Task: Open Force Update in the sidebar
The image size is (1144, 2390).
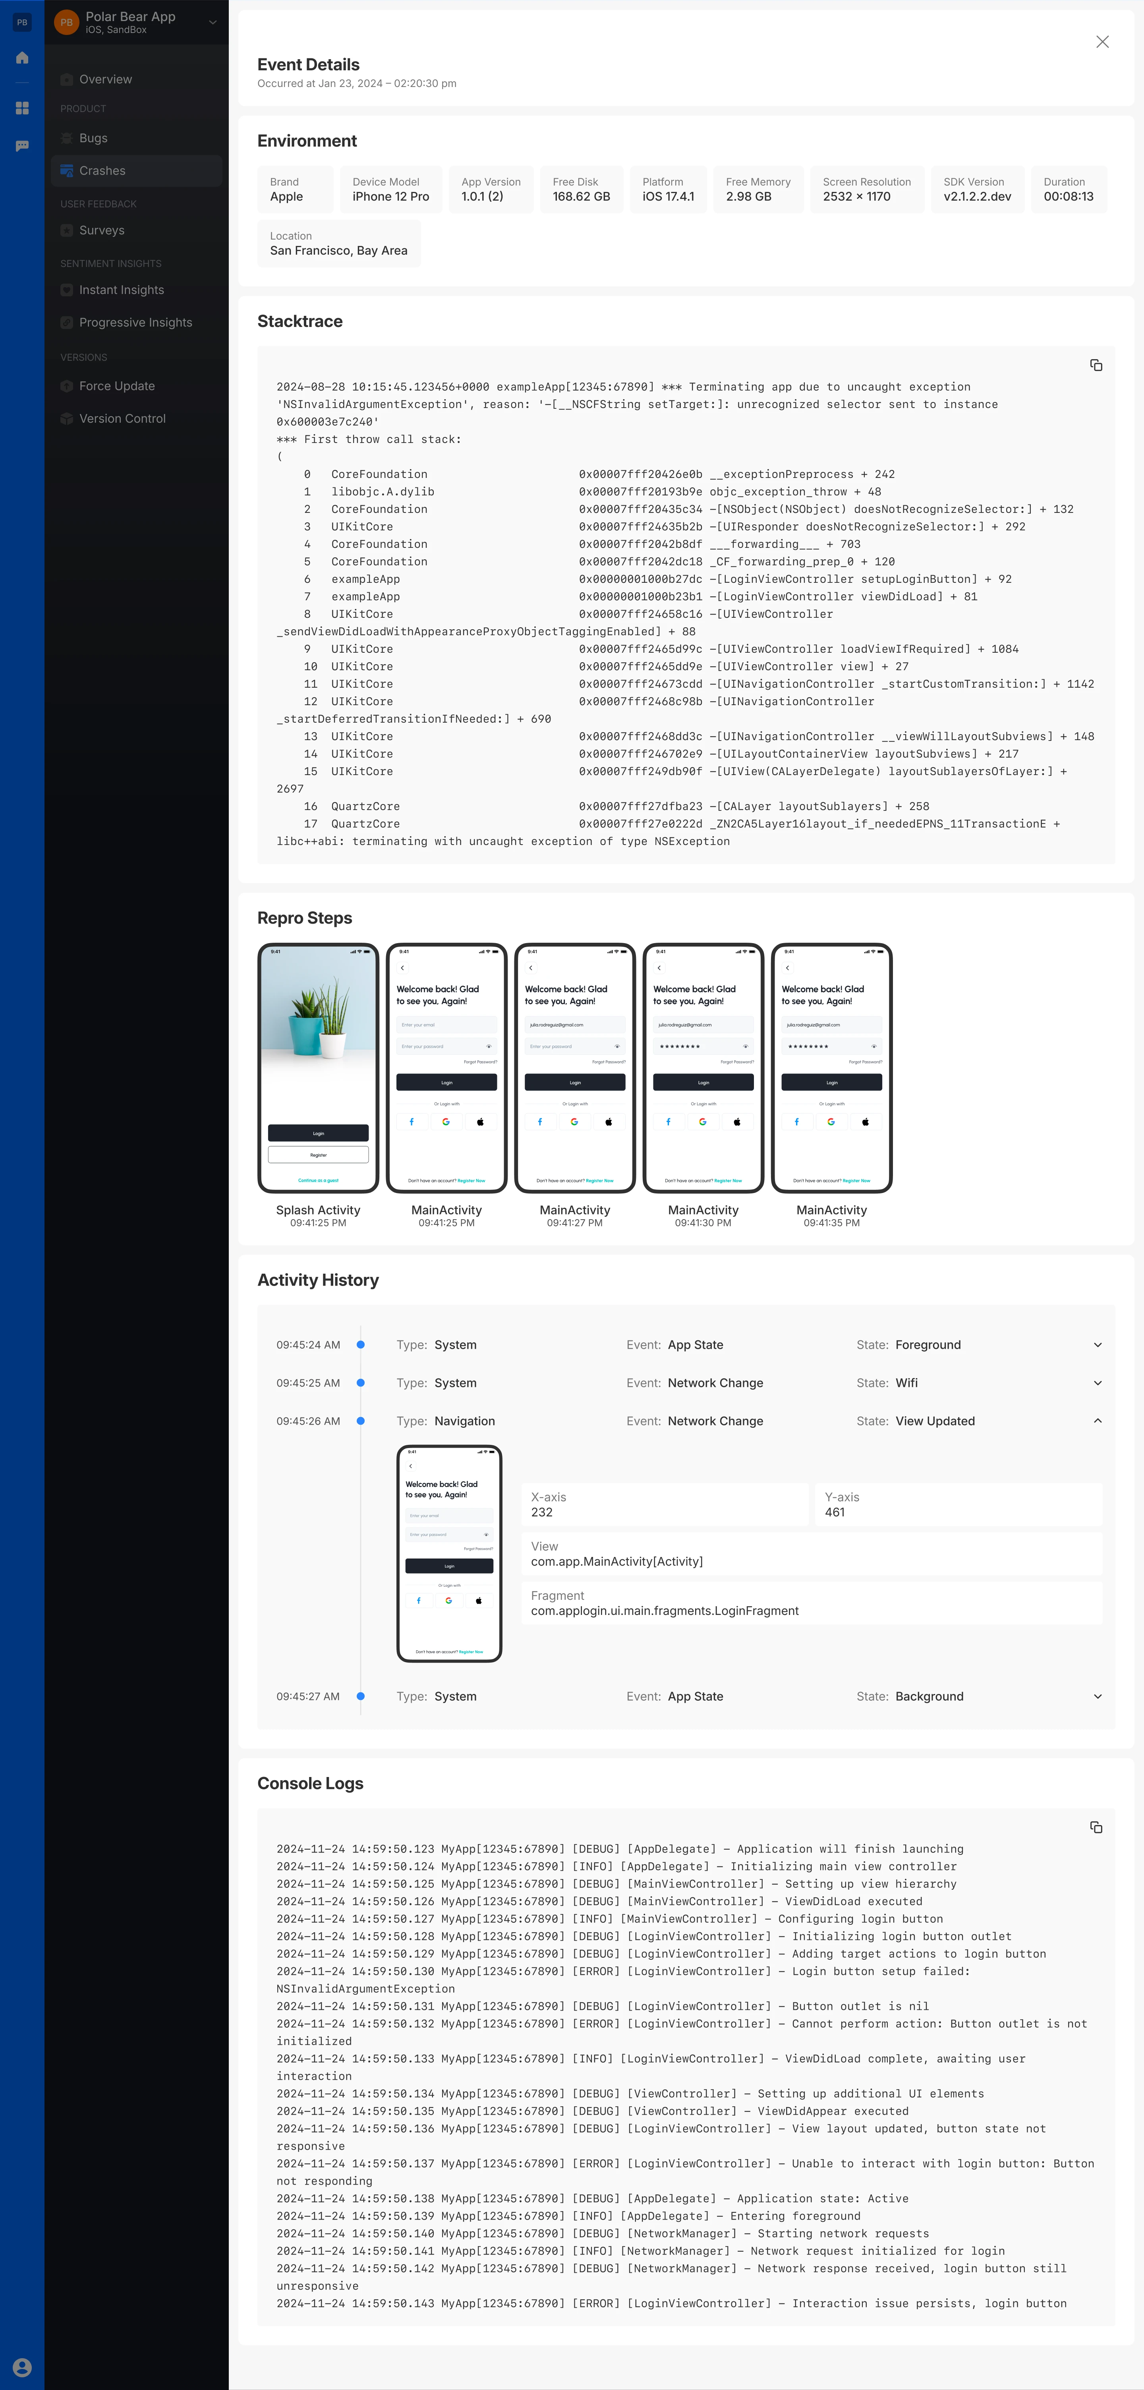Action: pyautogui.click(x=136, y=386)
